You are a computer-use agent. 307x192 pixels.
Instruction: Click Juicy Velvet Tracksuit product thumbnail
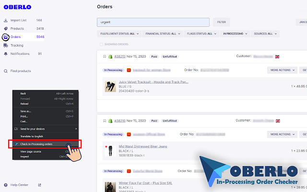click(x=110, y=86)
